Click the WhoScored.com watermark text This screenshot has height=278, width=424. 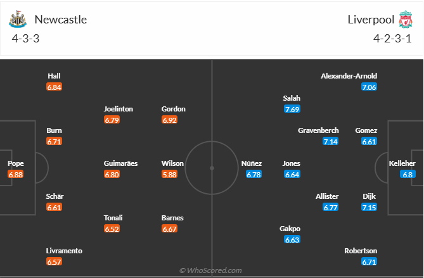211,270
